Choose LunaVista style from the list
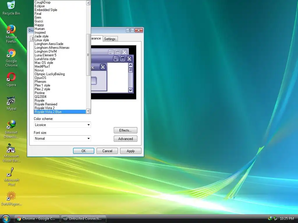 pyautogui.click(x=60, y=59)
